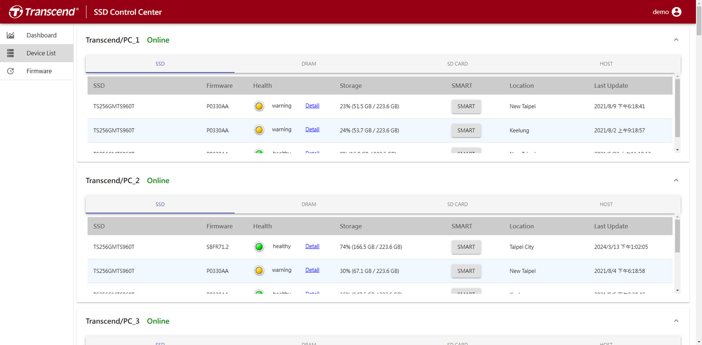This screenshot has width=702, height=345.
Task: Switch to DRAM tab in PC_1
Action: [308, 64]
